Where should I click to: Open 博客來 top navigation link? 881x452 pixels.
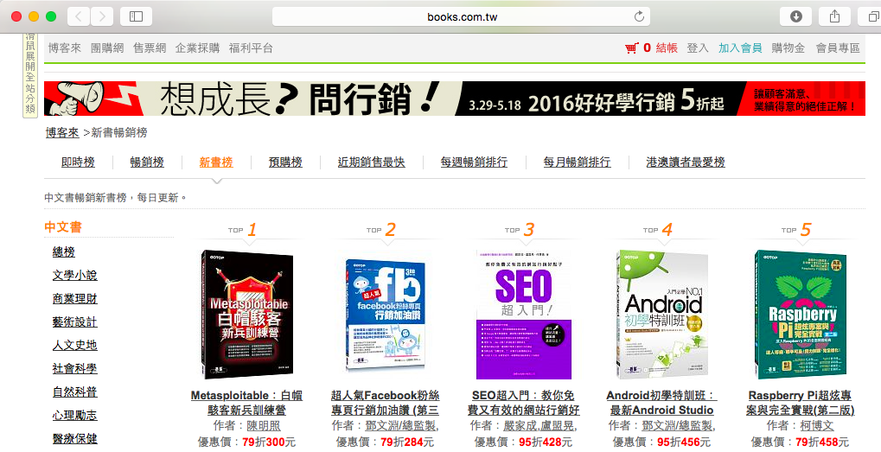(65, 48)
